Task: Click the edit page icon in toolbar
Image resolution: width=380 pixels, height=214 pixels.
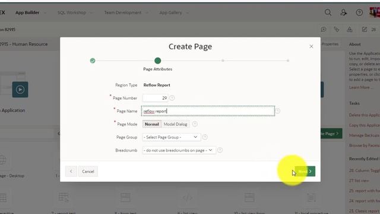Action: click(364, 29)
